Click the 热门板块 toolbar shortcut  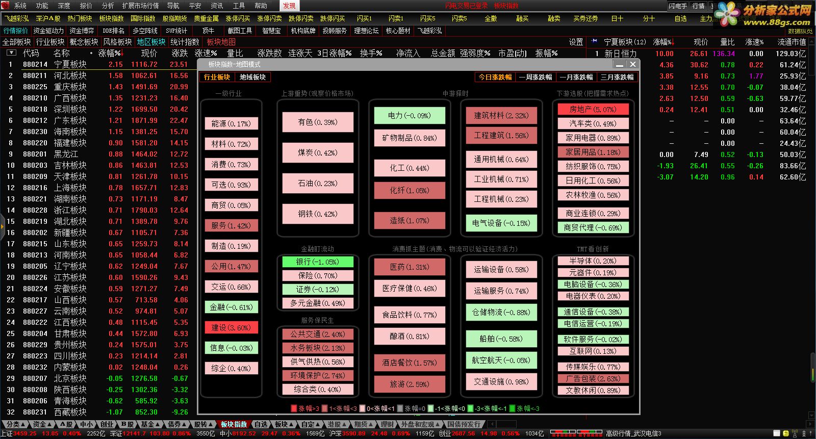pos(80,18)
